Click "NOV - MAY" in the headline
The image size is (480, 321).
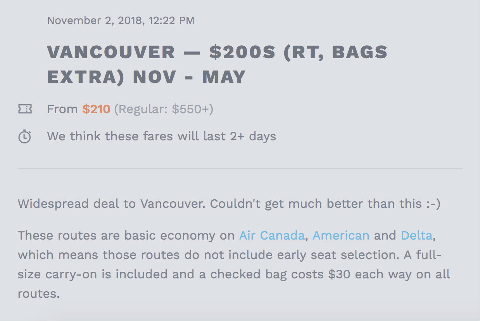189,77
